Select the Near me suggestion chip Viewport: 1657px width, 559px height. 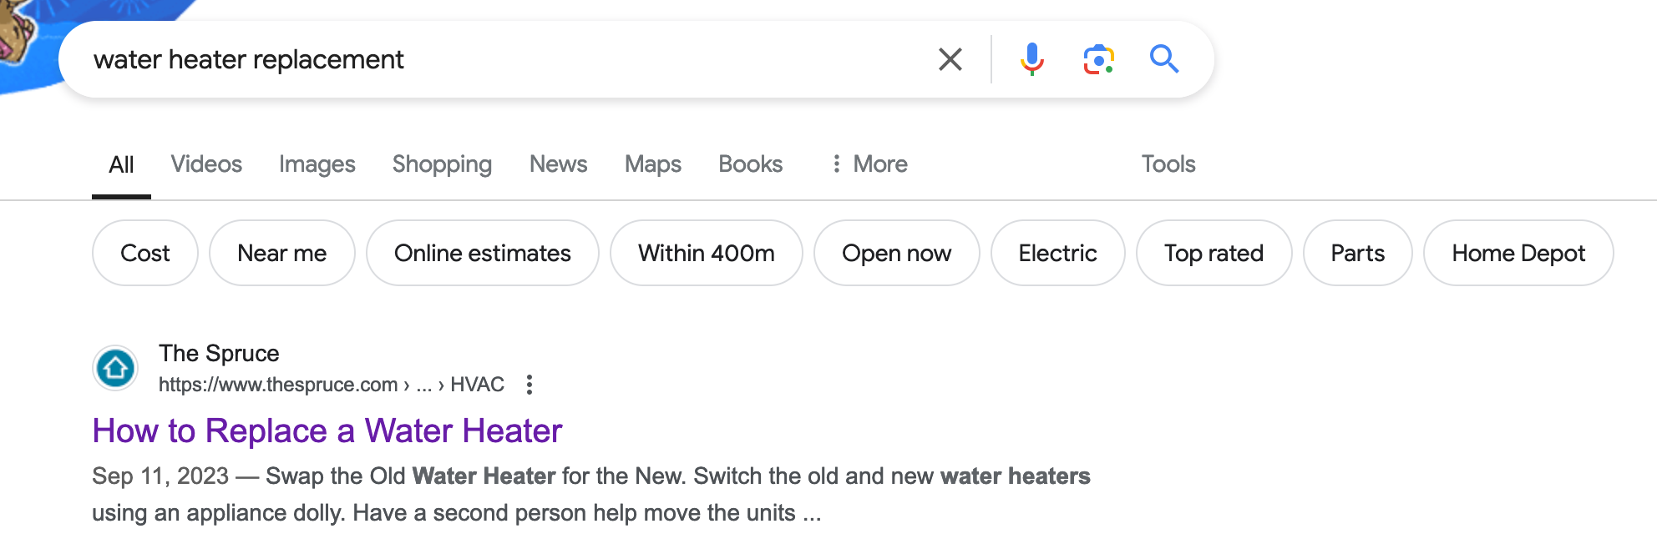point(281,253)
